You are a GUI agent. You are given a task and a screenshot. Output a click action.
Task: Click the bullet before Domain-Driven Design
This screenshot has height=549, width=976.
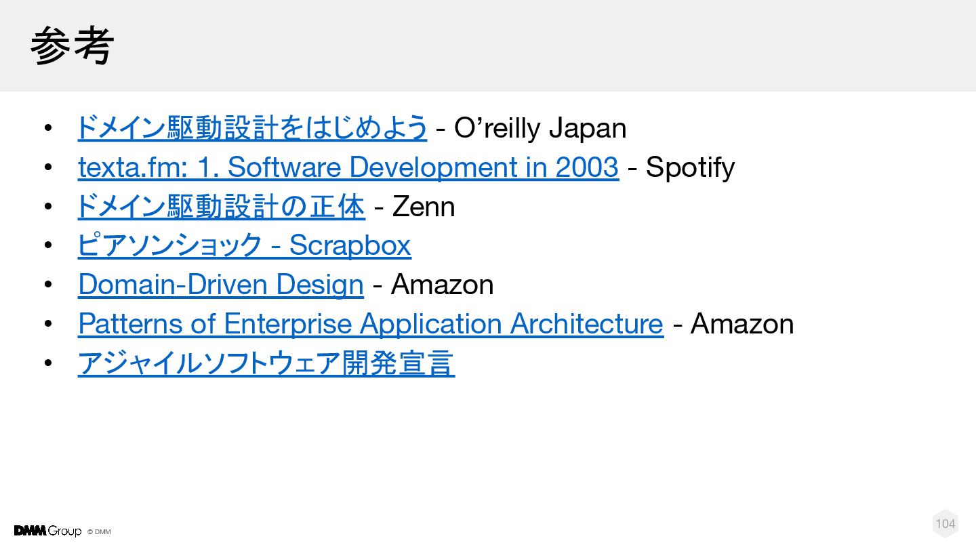pyautogui.click(x=47, y=285)
